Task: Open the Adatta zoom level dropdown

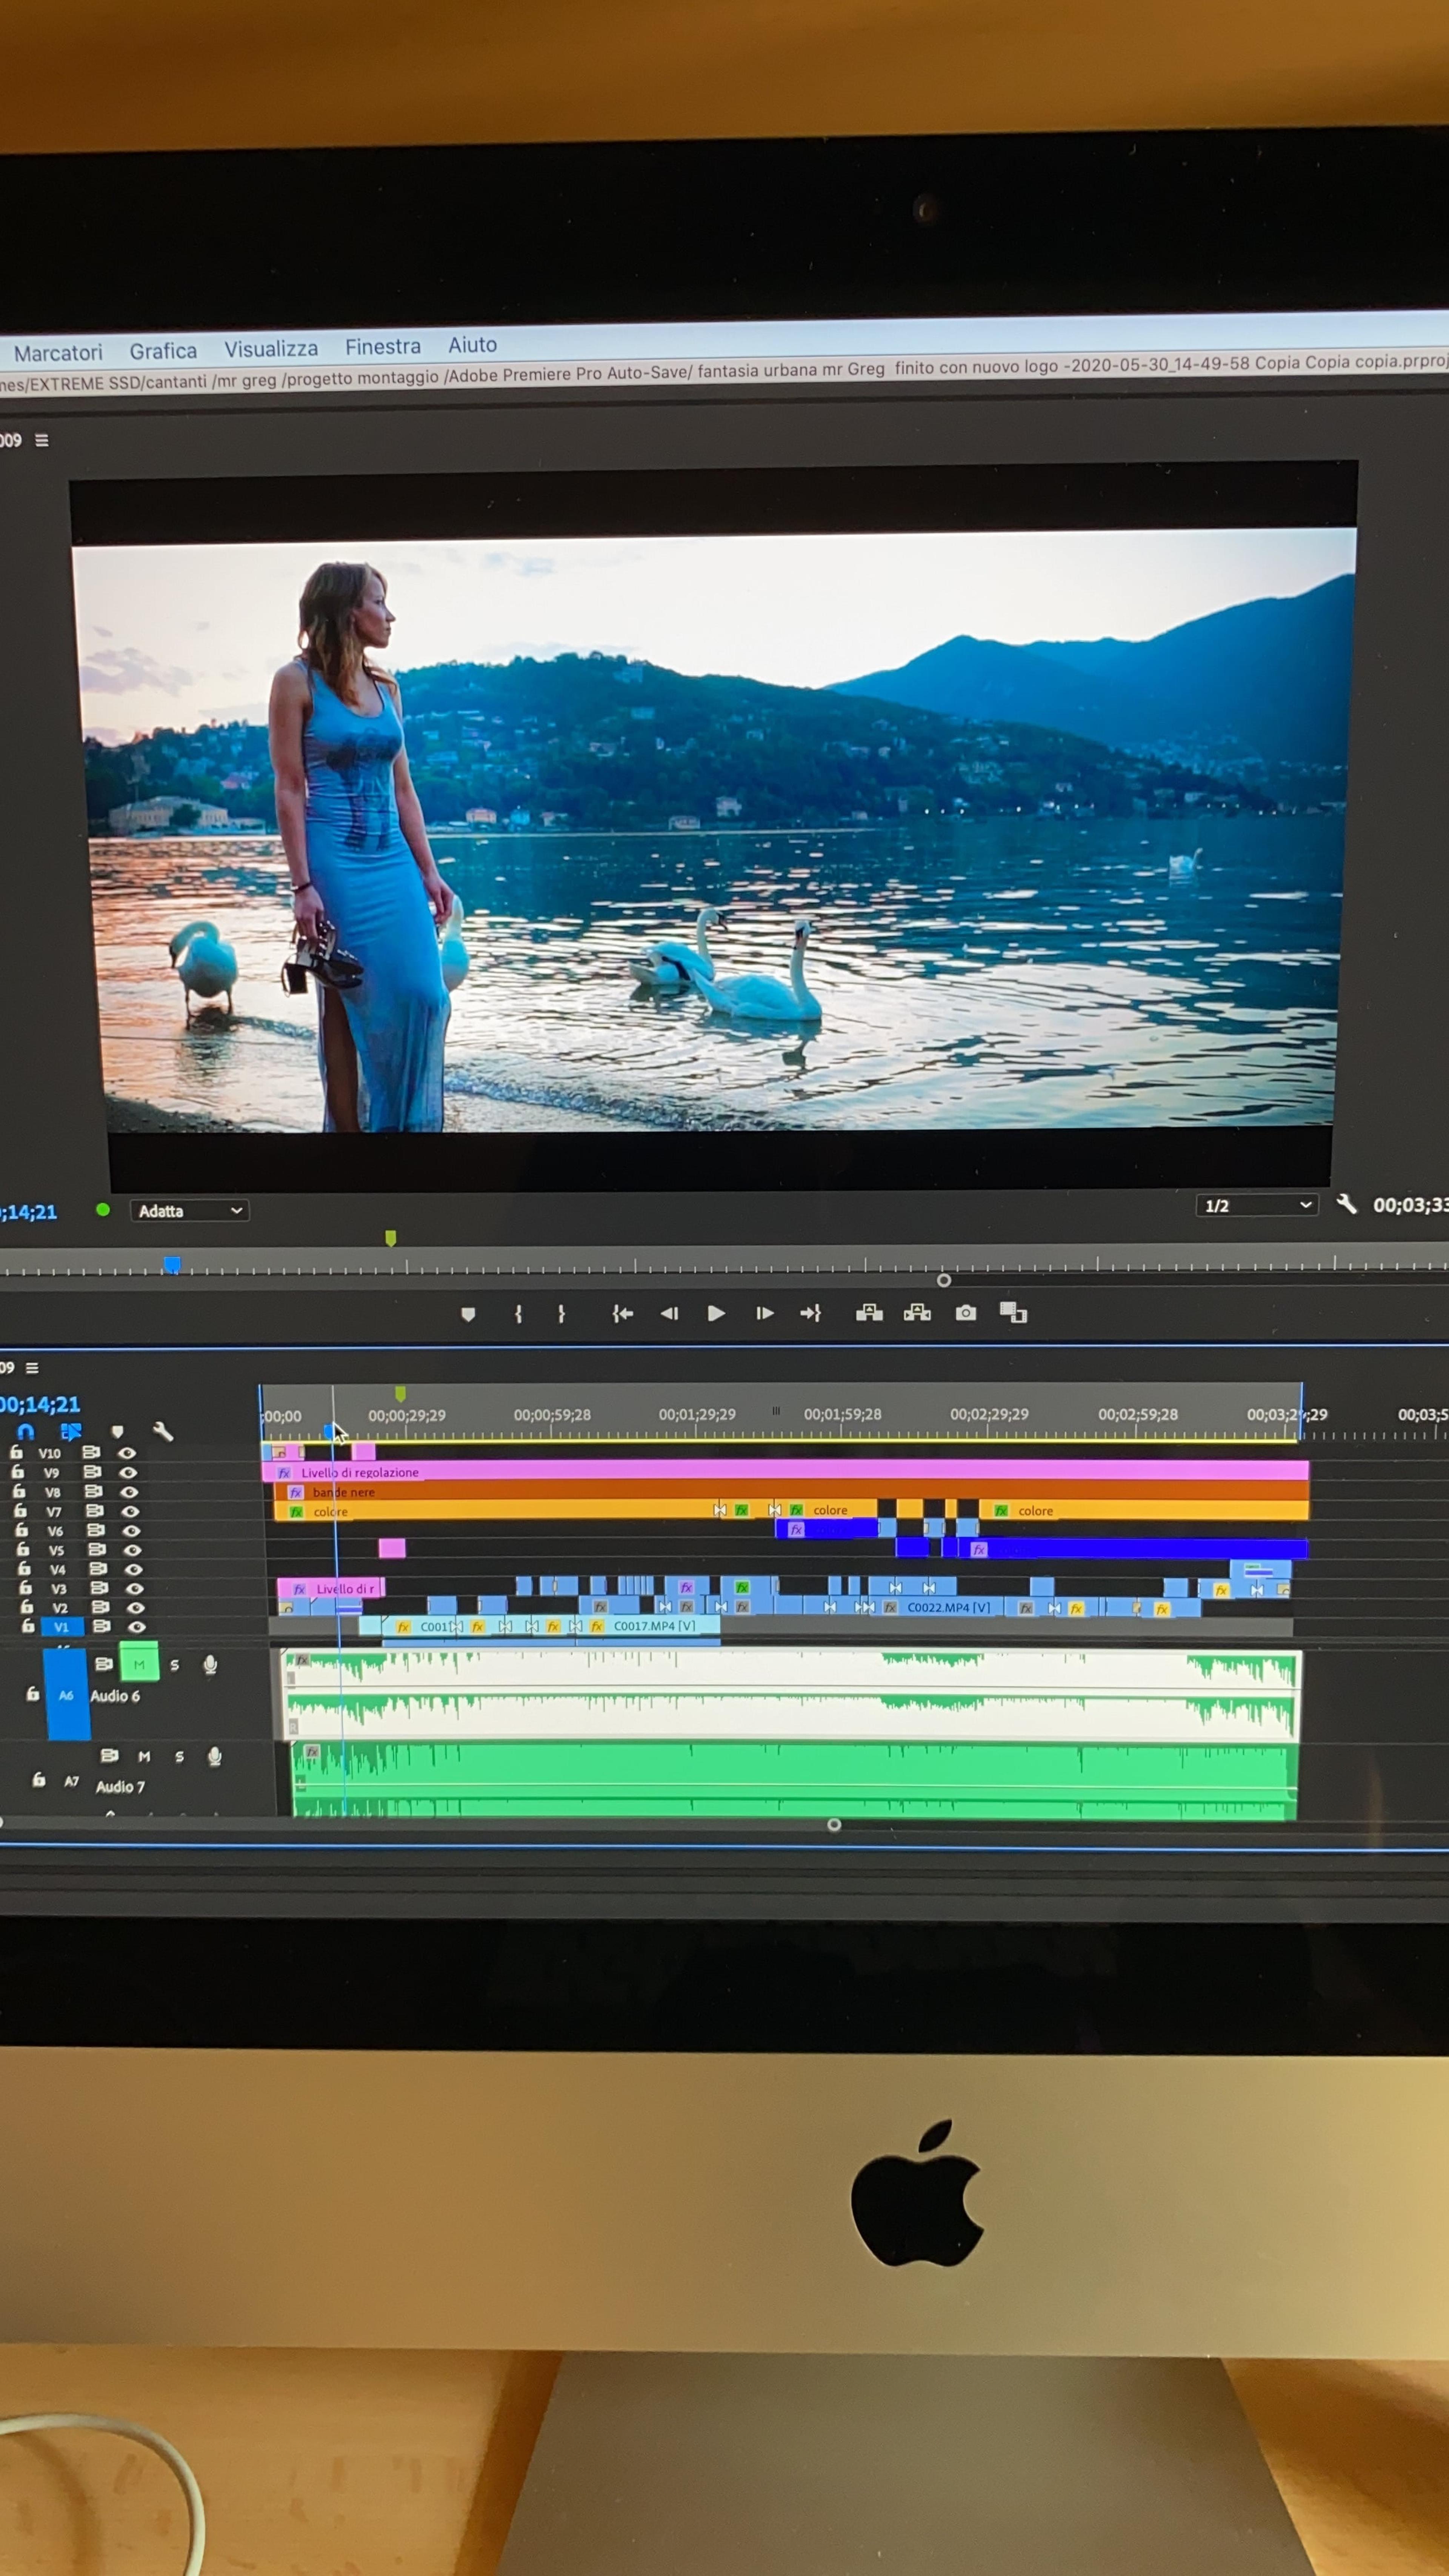Action: (x=189, y=1211)
